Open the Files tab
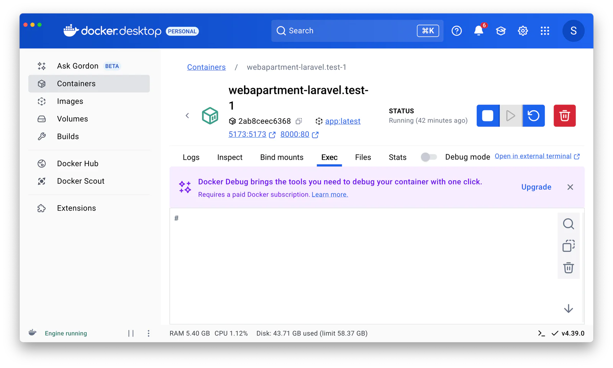This screenshot has height=368, width=613. [363, 157]
